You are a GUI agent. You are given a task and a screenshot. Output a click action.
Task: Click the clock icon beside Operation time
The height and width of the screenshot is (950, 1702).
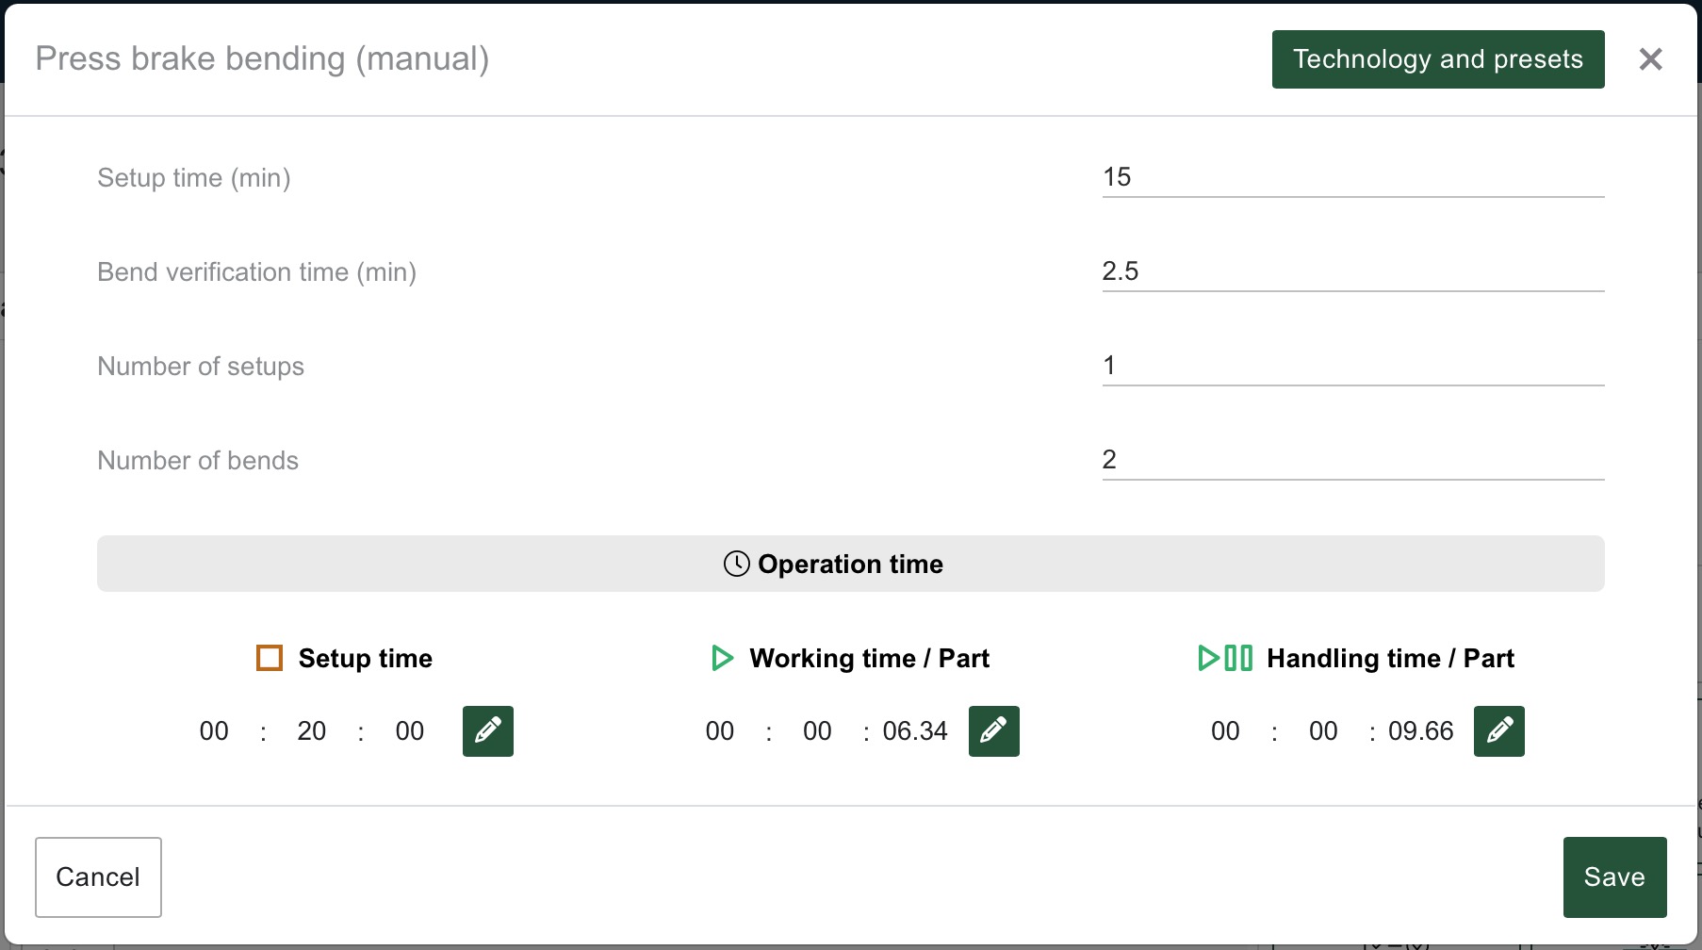click(736, 564)
